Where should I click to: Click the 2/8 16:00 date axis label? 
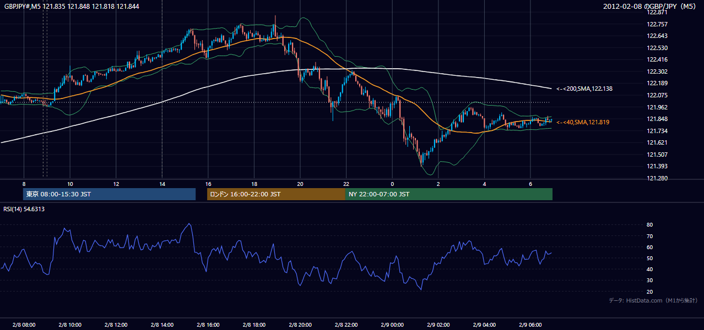(208, 325)
